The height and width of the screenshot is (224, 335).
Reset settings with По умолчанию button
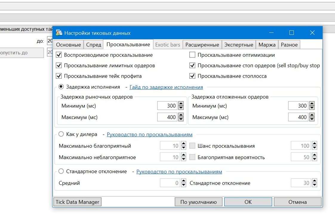pos(199,202)
